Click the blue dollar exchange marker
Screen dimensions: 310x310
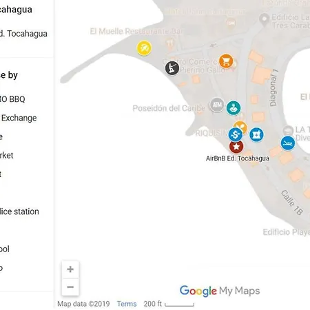coord(236,134)
